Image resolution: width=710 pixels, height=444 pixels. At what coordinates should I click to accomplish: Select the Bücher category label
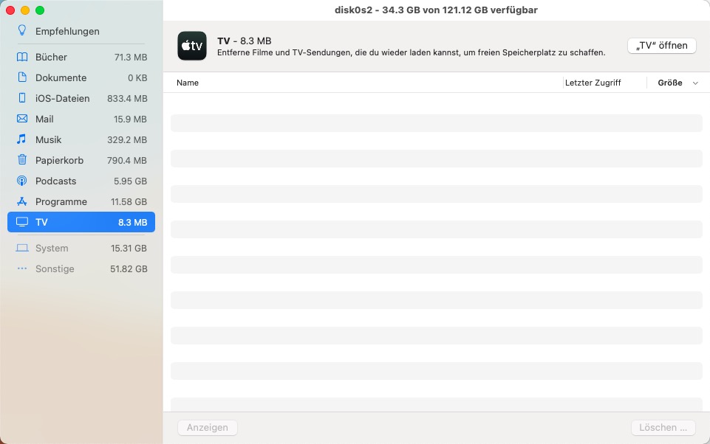(x=51, y=57)
